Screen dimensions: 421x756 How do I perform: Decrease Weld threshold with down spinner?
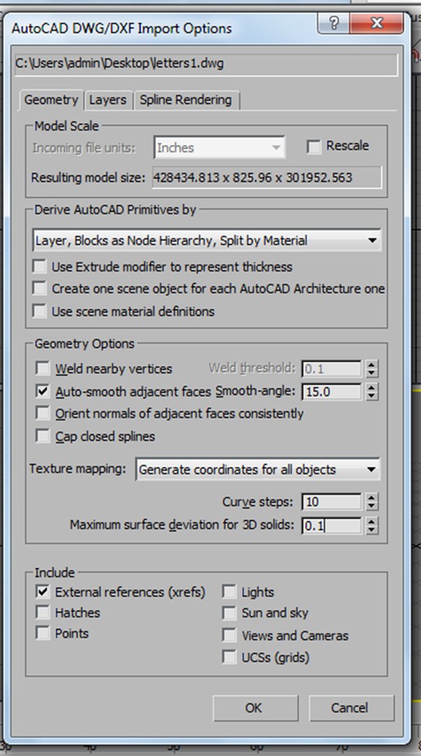click(x=371, y=374)
